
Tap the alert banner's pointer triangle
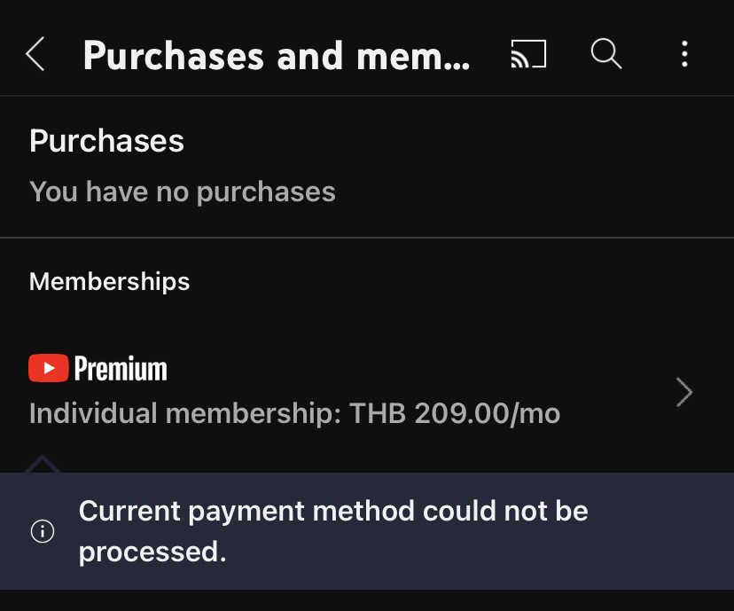click(43, 465)
